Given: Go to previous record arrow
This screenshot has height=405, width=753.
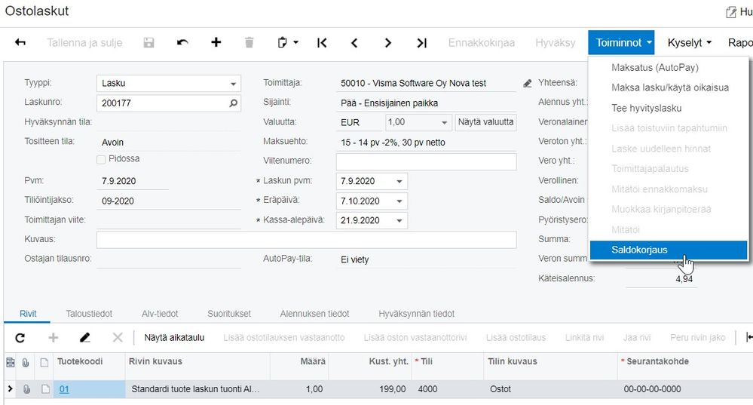Looking at the screenshot, I should [354, 43].
